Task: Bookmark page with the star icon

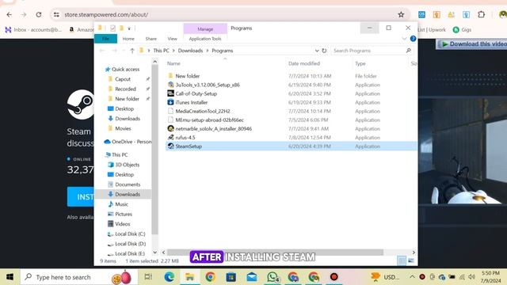Action: [x=401, y=14]
